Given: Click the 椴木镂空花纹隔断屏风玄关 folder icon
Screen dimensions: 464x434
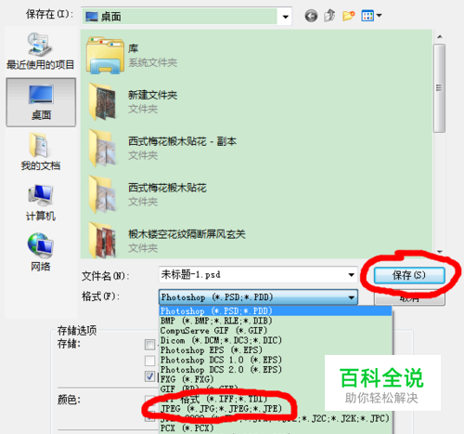Looking at the screenshot, I should 104,240.
